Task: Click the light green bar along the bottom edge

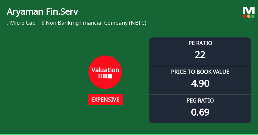Action: tap(129, 134)
